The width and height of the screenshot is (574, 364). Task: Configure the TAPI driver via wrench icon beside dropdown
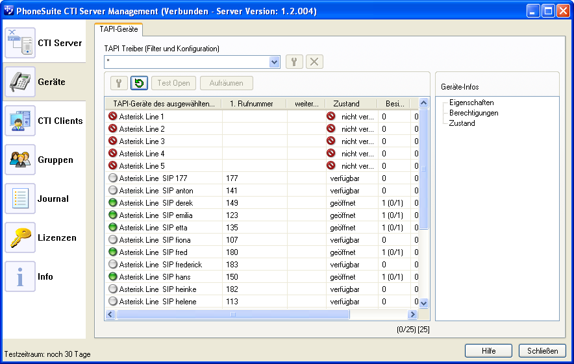[x=294, y=62]
